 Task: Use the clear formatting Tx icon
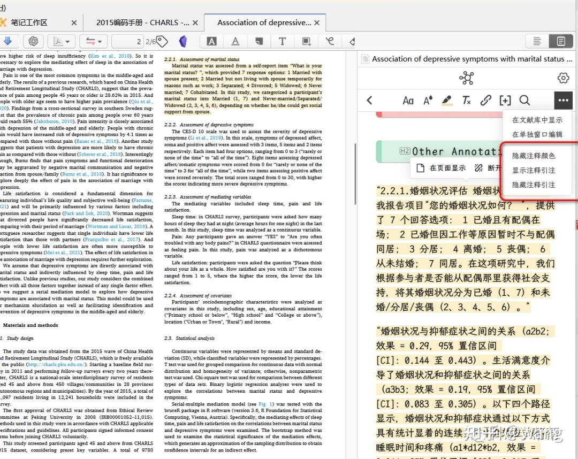tap(467, 101)
